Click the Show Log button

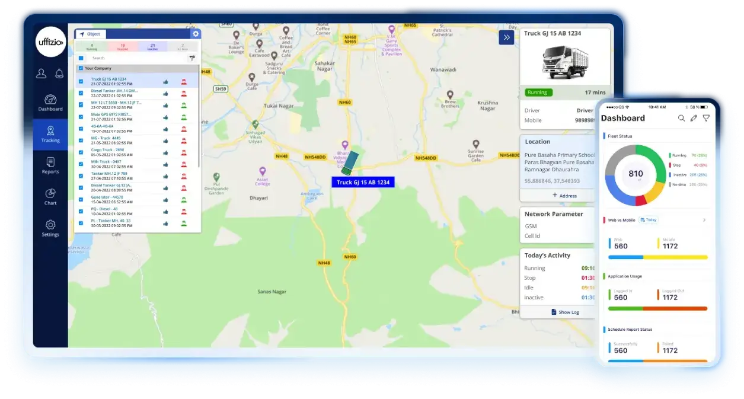[564, 312]
